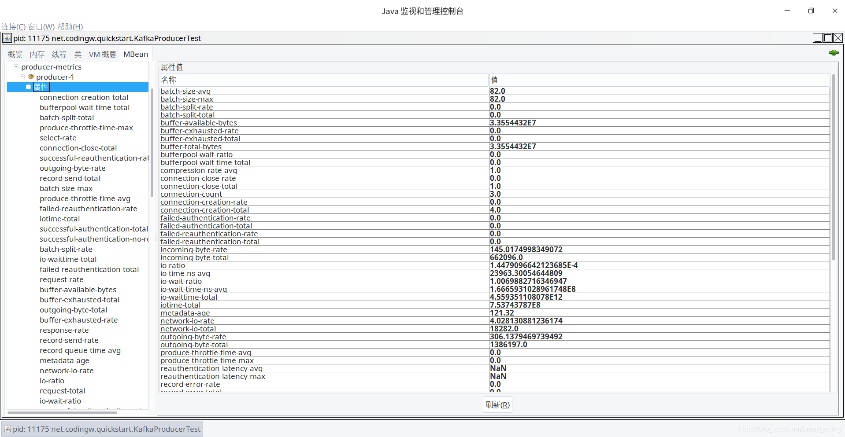
Task: Click the Java icon in bottom taskbar button
Action: [x=7, y=429]
